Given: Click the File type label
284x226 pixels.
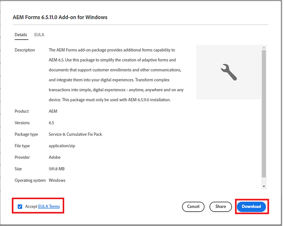Looking at the screenshot, I should 22,146.
